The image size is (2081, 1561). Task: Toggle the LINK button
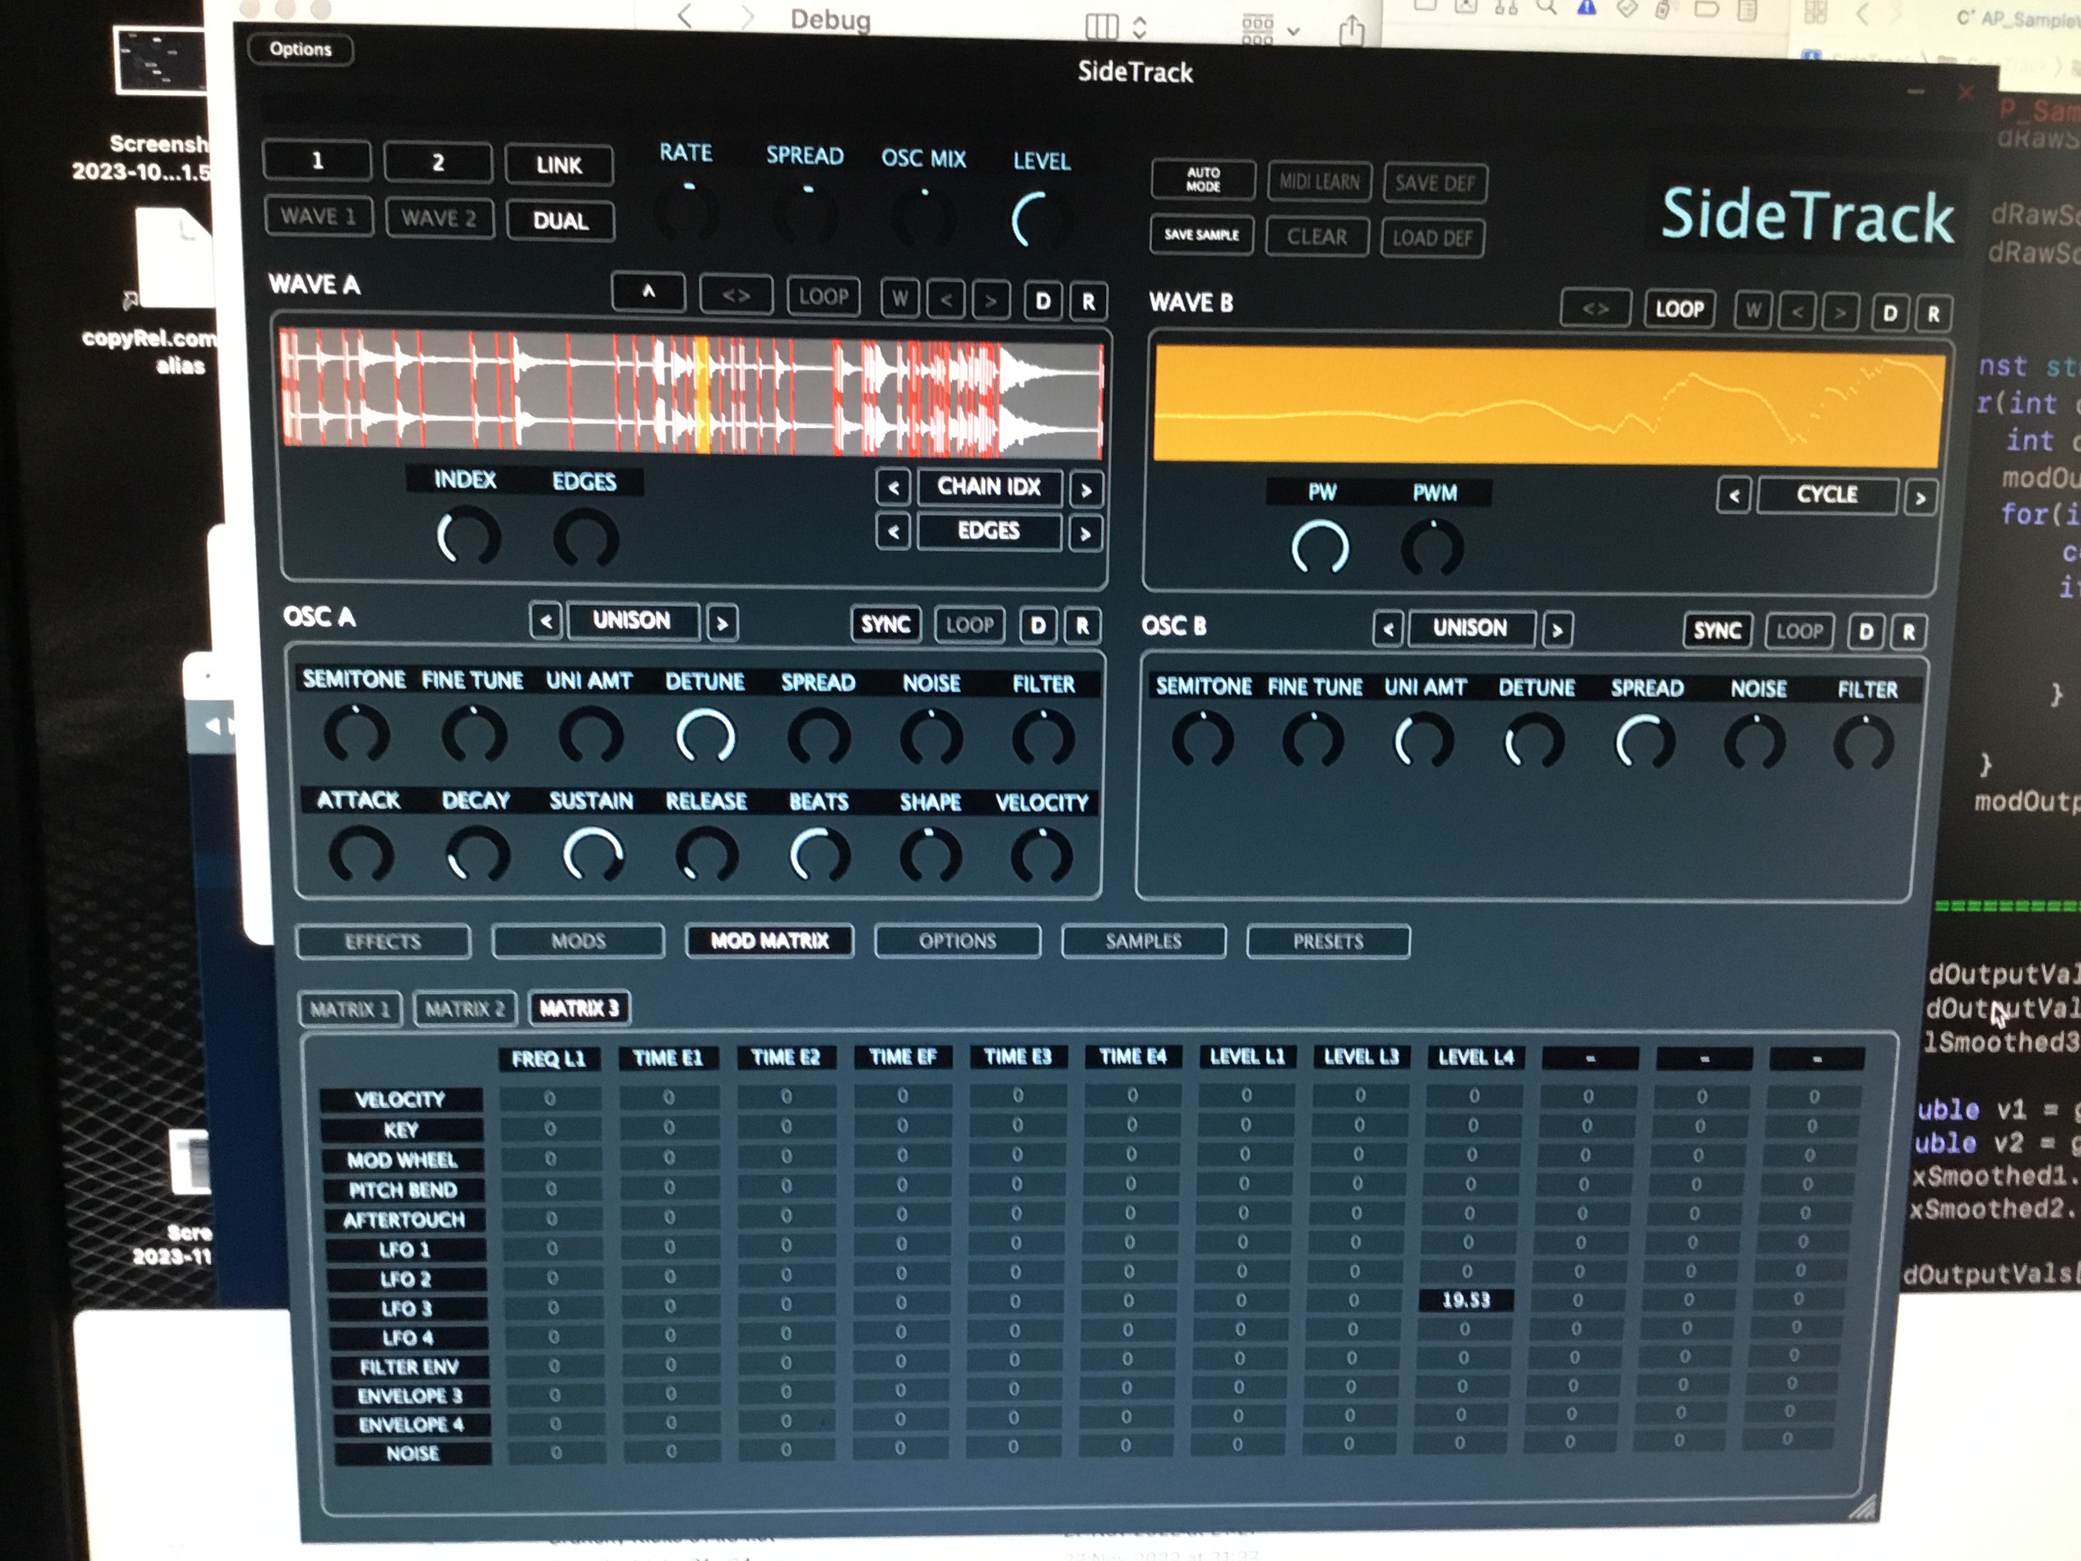559,166
